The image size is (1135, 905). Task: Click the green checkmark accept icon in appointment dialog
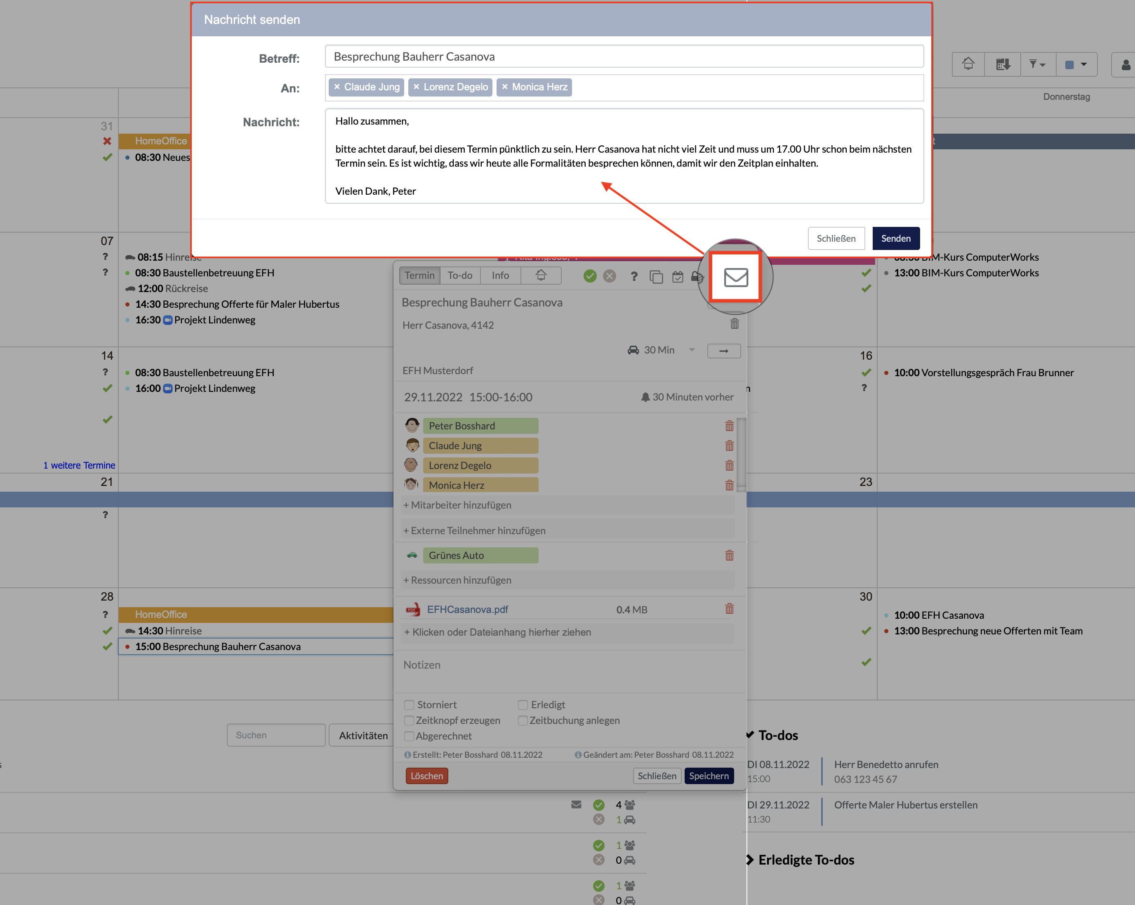coord(590,276)
